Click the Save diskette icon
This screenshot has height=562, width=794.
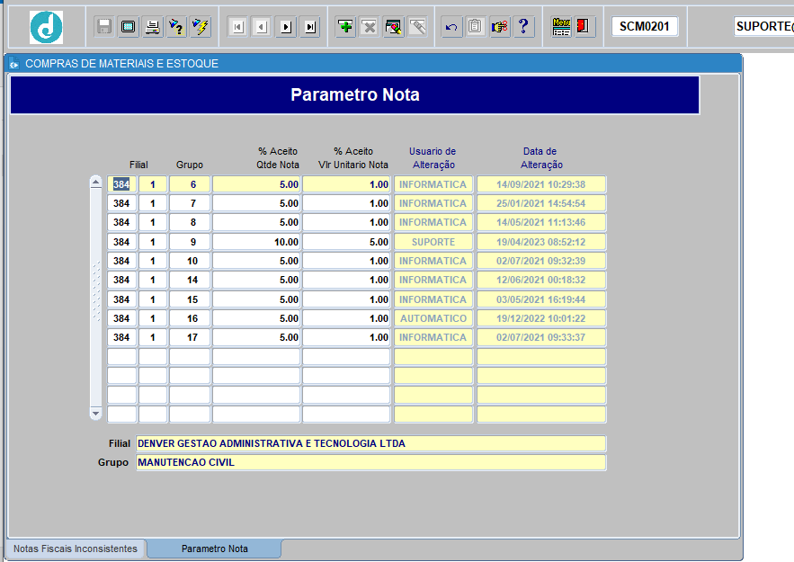click(x=104, y=26)
